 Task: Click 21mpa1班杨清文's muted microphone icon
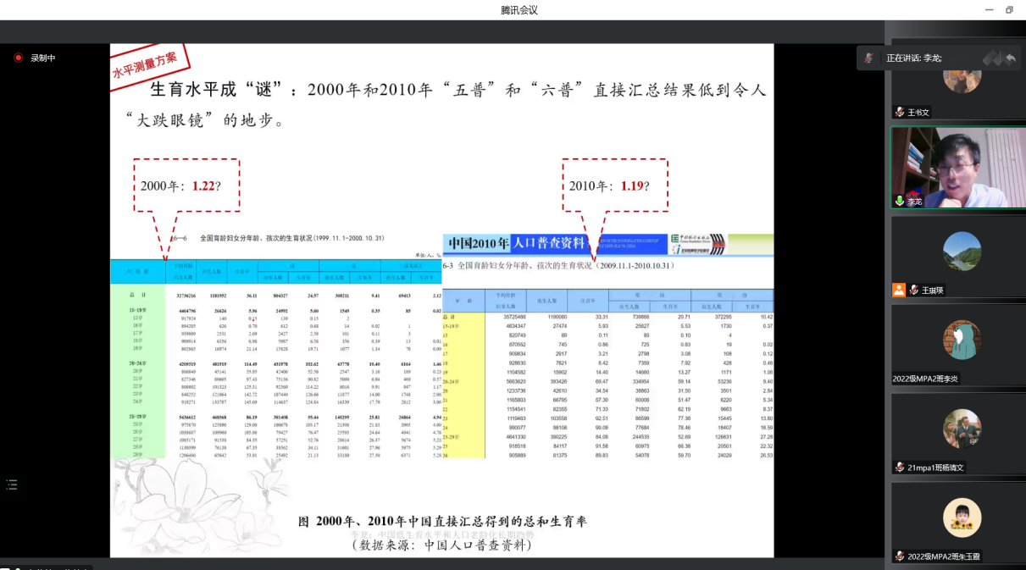(x=899, y=468)
